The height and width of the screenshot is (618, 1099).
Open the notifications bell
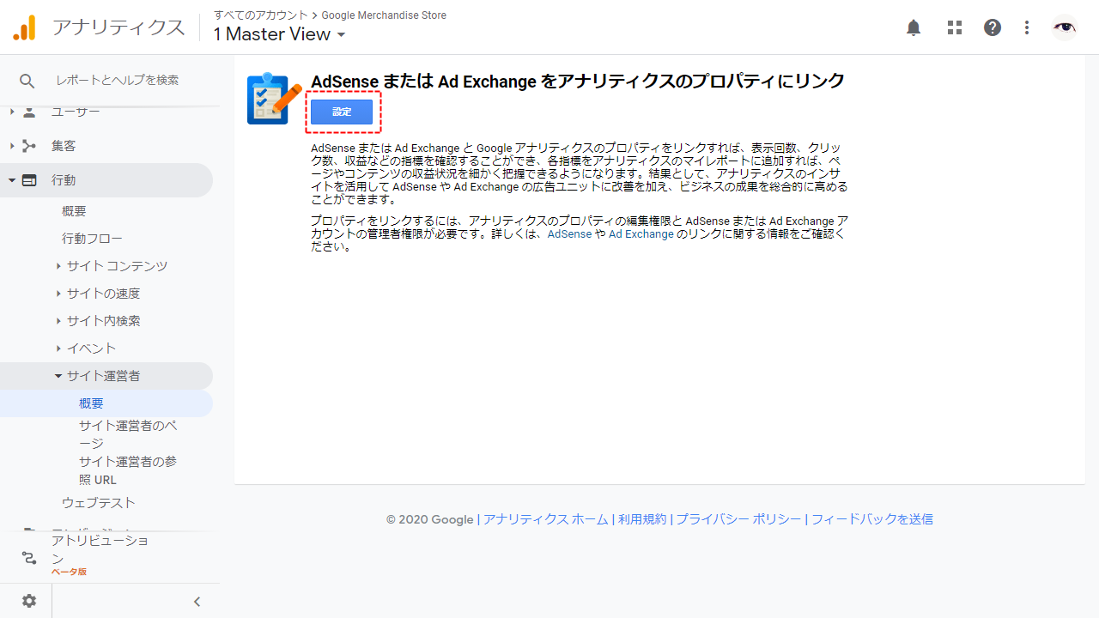pos(914,27)
